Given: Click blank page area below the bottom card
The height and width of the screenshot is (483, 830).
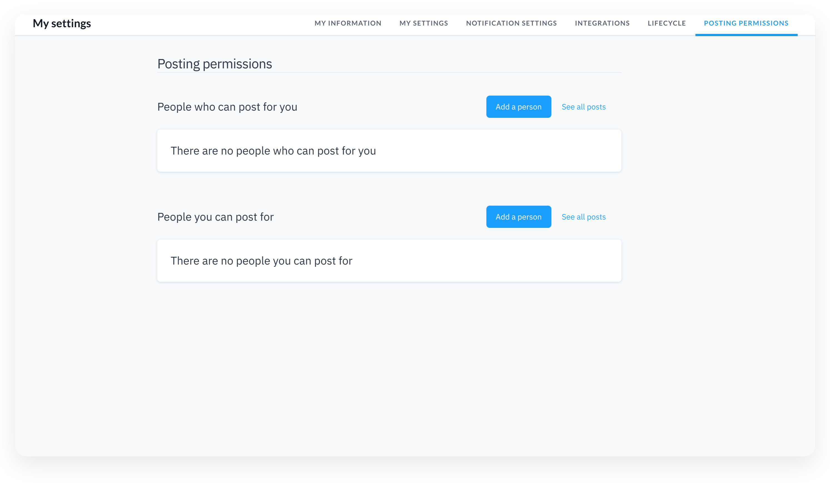Looking at the screenshot, I should tap(389, 362).
